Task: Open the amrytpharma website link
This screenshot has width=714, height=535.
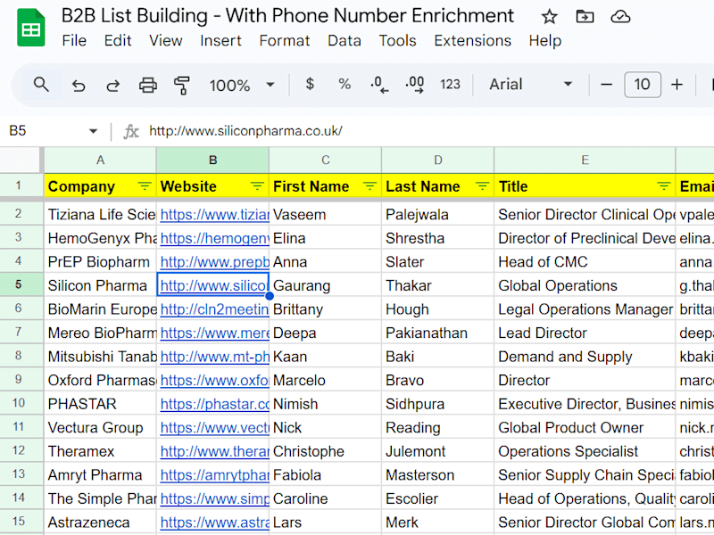Action: [214, 475]
